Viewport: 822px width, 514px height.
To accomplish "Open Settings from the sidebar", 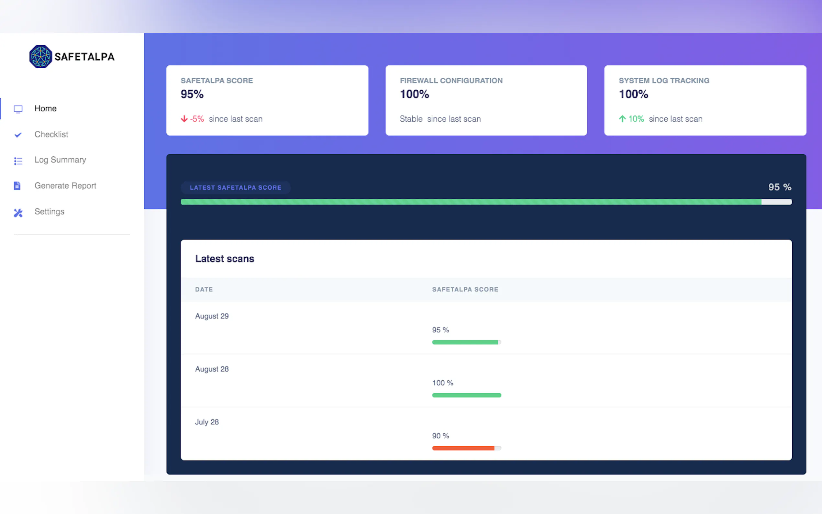I will [x=49, y=211].
